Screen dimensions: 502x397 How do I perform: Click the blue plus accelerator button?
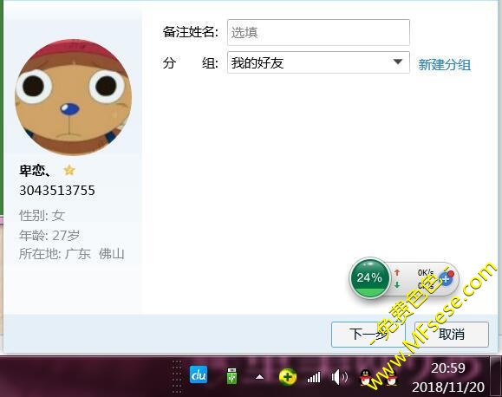coord(446,278)
